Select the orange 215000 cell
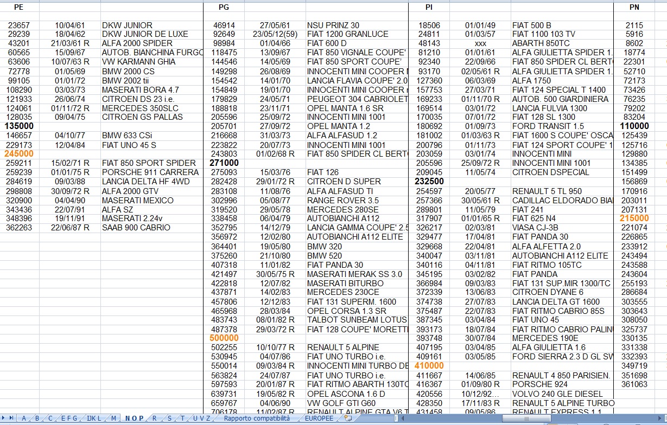The image size is (667, 425). coord(634,218)
